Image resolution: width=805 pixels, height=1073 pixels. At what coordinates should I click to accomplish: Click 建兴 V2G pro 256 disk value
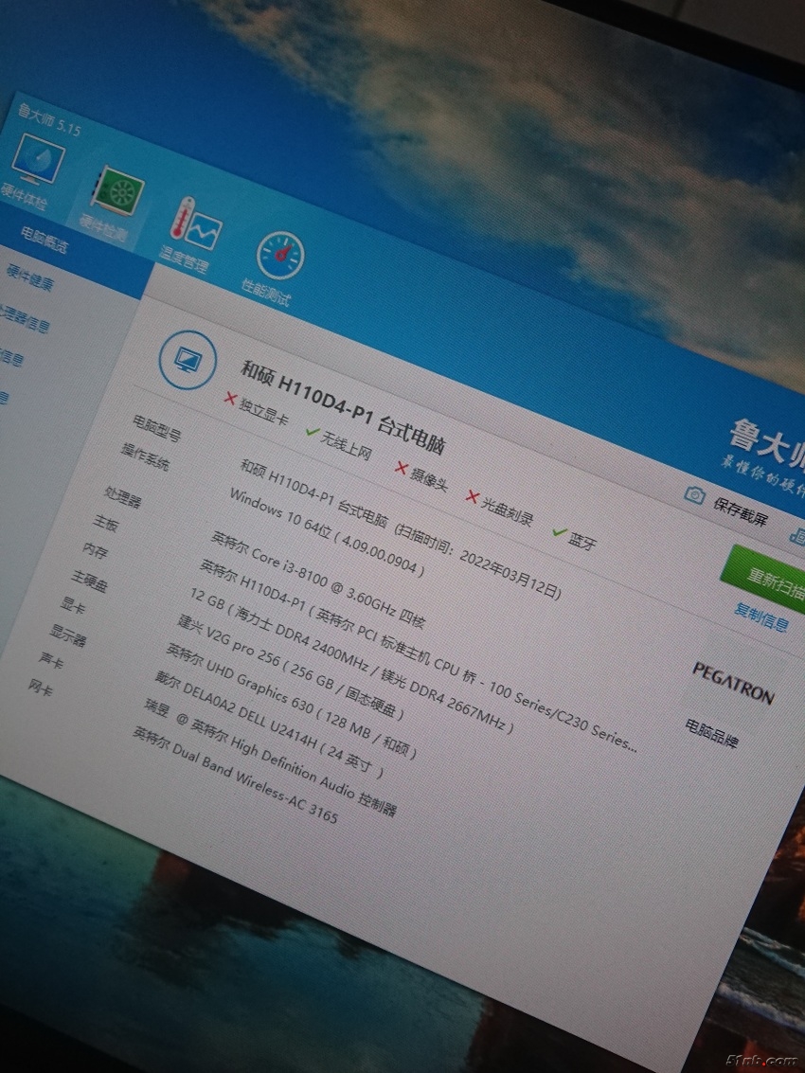tap(291, 666)
